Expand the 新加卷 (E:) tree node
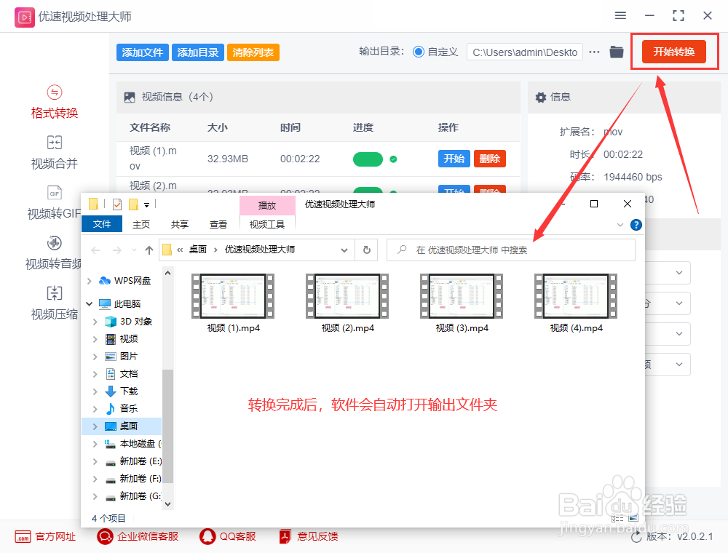728x553 pixels. pyautogui.click(x=95, y=461)
